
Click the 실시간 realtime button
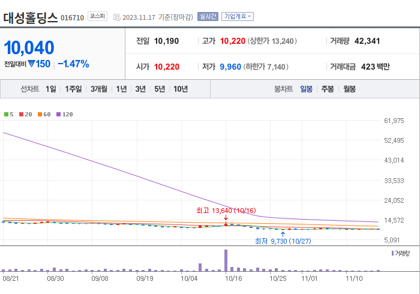(208, 17)
